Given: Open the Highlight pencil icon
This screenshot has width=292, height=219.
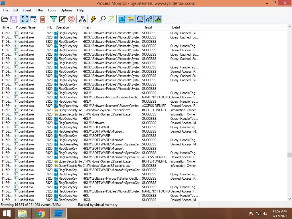Looking at the screenshot, I should (62, 19).
